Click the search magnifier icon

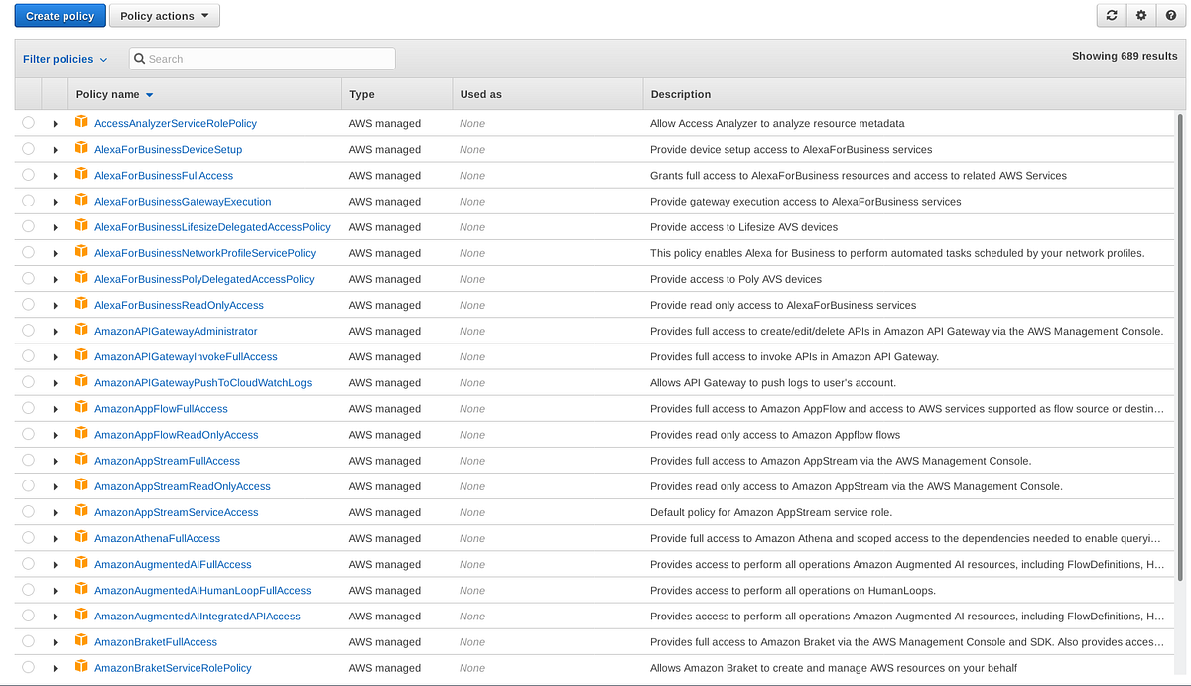[139, 58]
